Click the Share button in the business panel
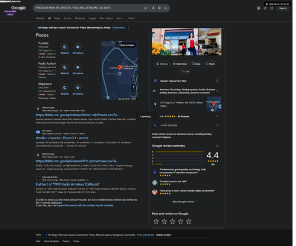 click(x=210, y=64)
